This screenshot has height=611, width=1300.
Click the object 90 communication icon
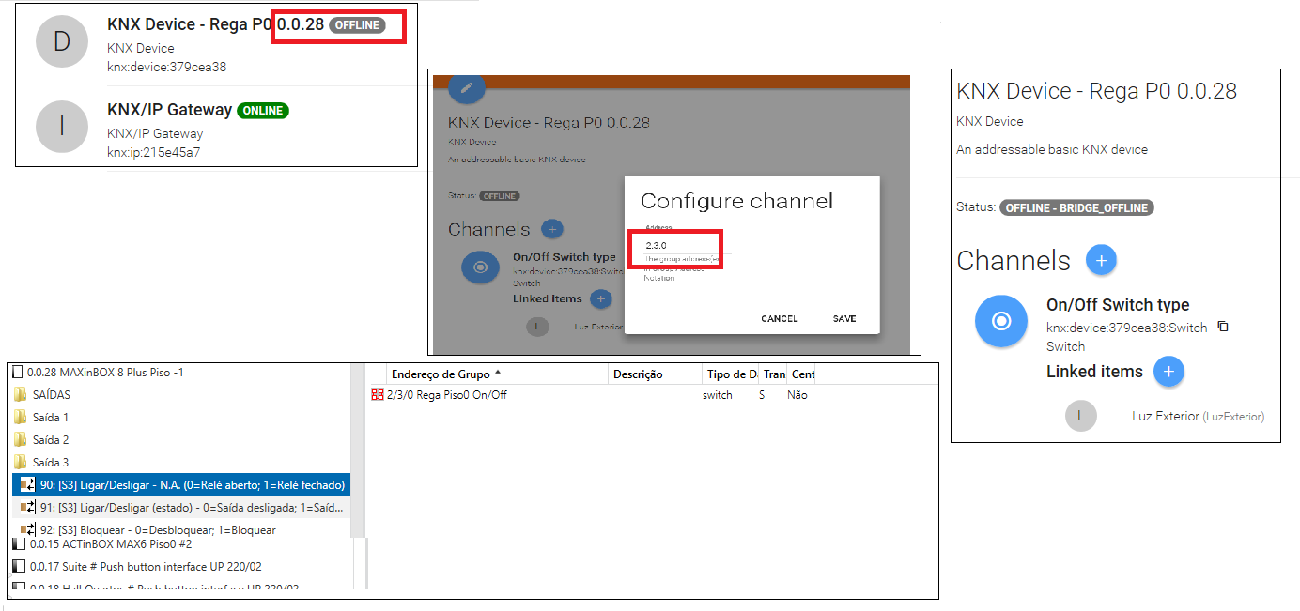(x=28, y=484)
